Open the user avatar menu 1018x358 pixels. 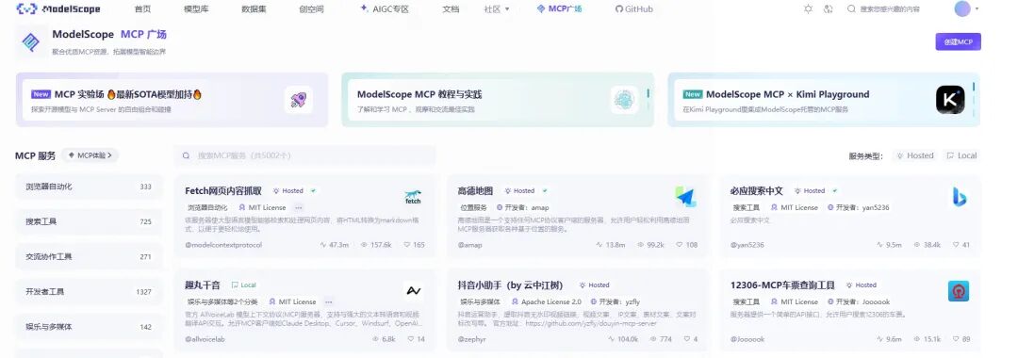pyautogui.click(x=962, y=9)
